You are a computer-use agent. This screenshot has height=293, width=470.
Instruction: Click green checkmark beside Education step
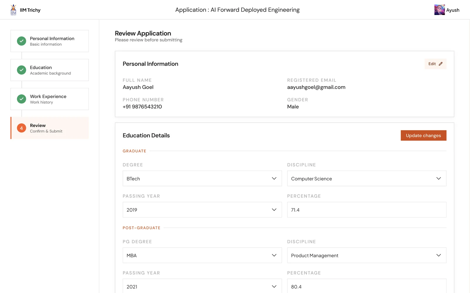pos(21,70)
